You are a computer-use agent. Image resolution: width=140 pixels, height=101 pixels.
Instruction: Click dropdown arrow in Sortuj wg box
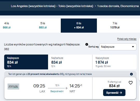[x=133, y=47]
